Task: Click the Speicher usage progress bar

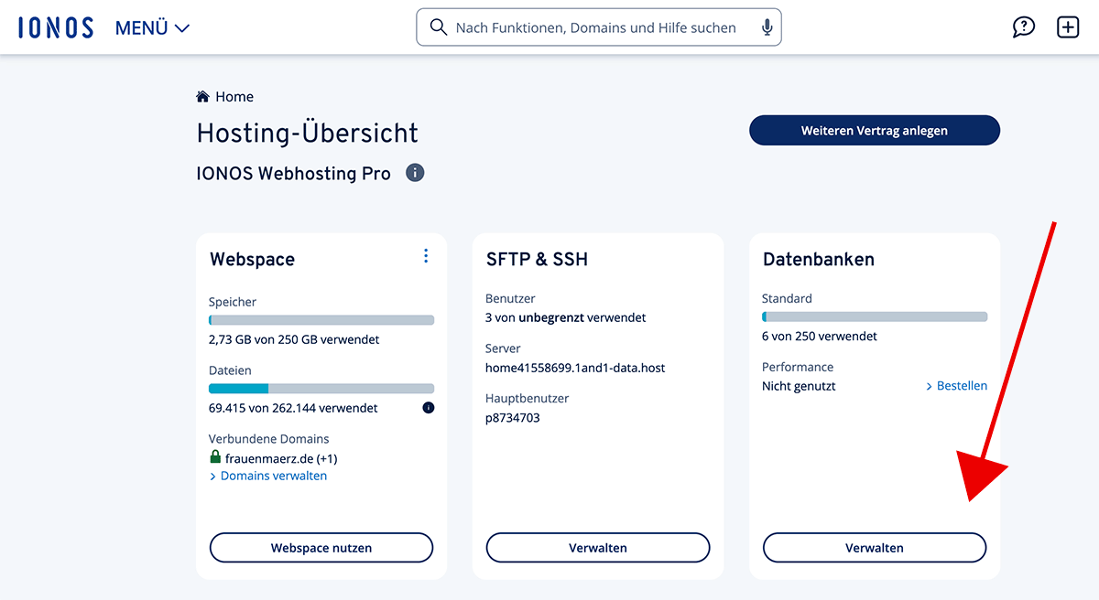Action: (321, 320)
